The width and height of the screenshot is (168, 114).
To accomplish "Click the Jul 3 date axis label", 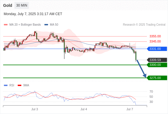I will click(35, 109).
